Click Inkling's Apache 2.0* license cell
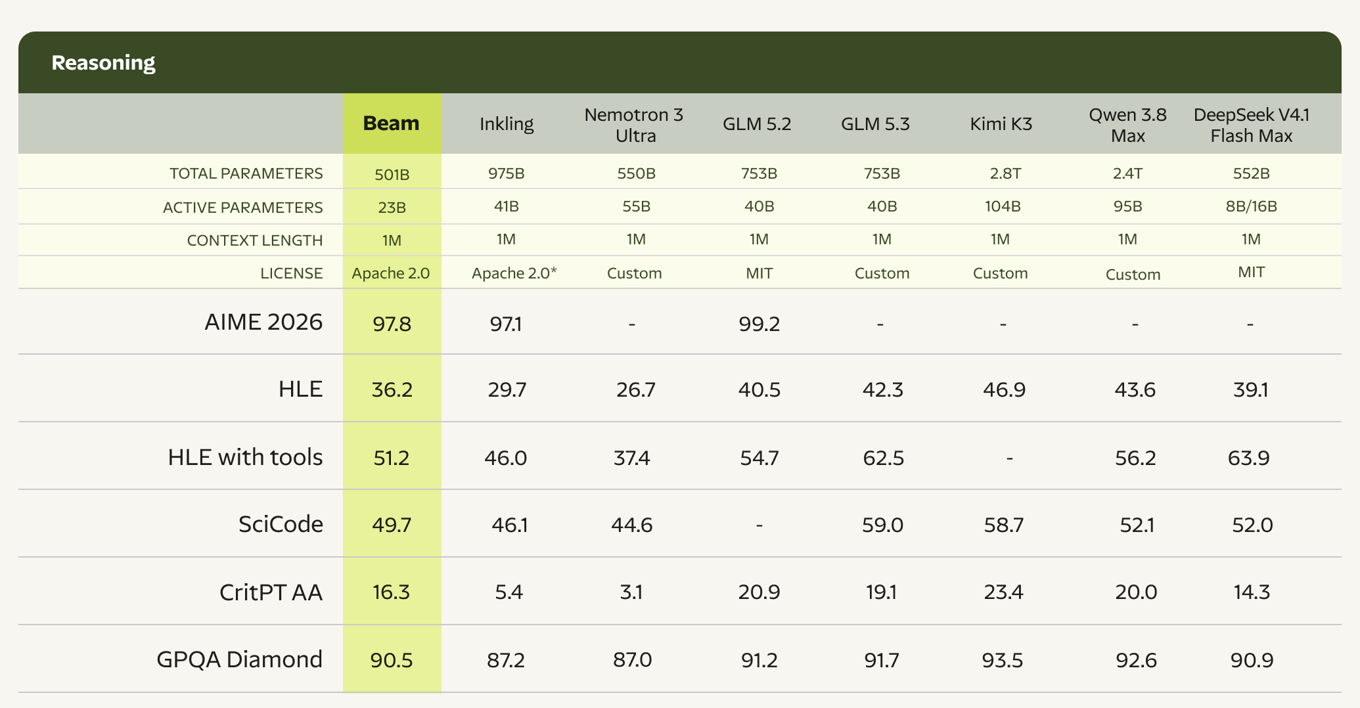Viewport: 1360px width, 708px height. [x=514, y=273]
